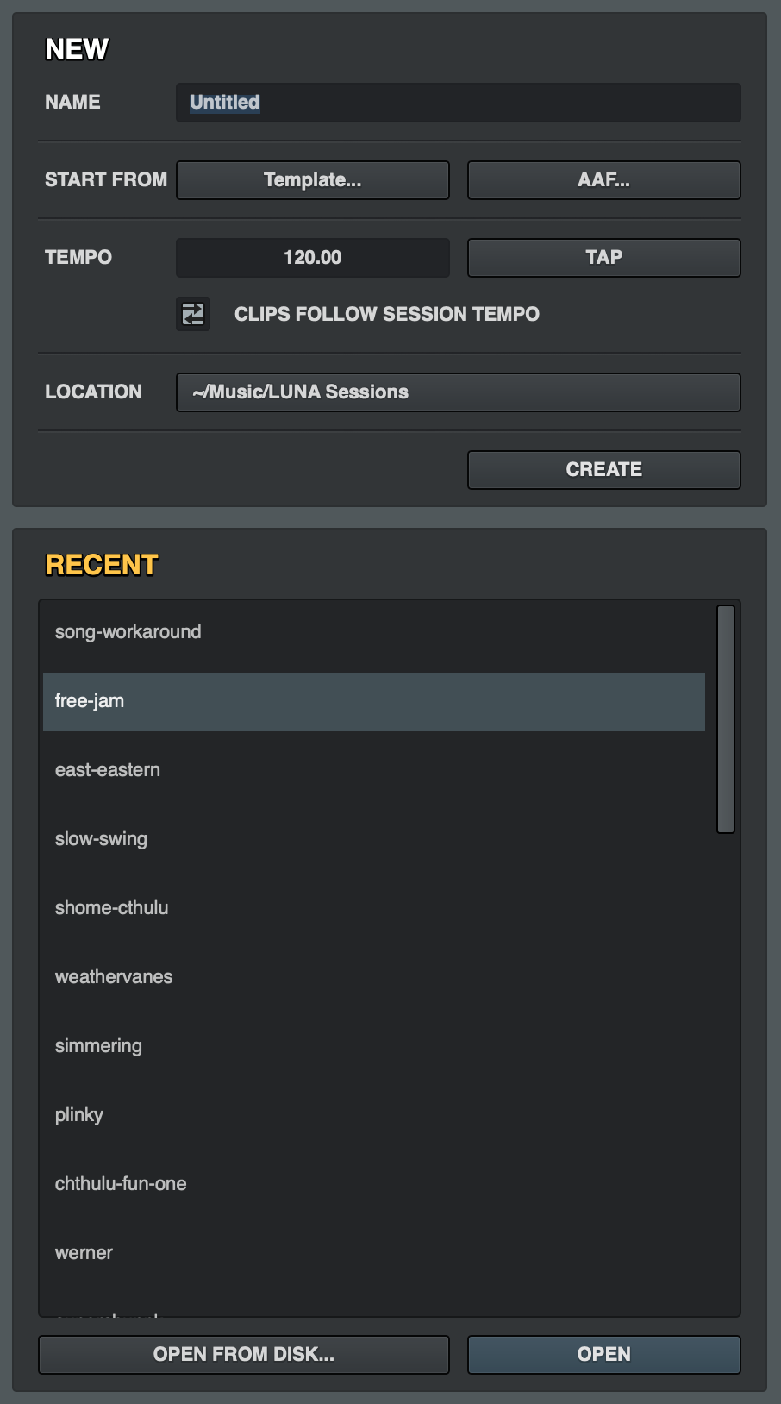The image size is (781, 1404).
Task: Click the tempo value 120.00 field
Action: tap(313, 258)
